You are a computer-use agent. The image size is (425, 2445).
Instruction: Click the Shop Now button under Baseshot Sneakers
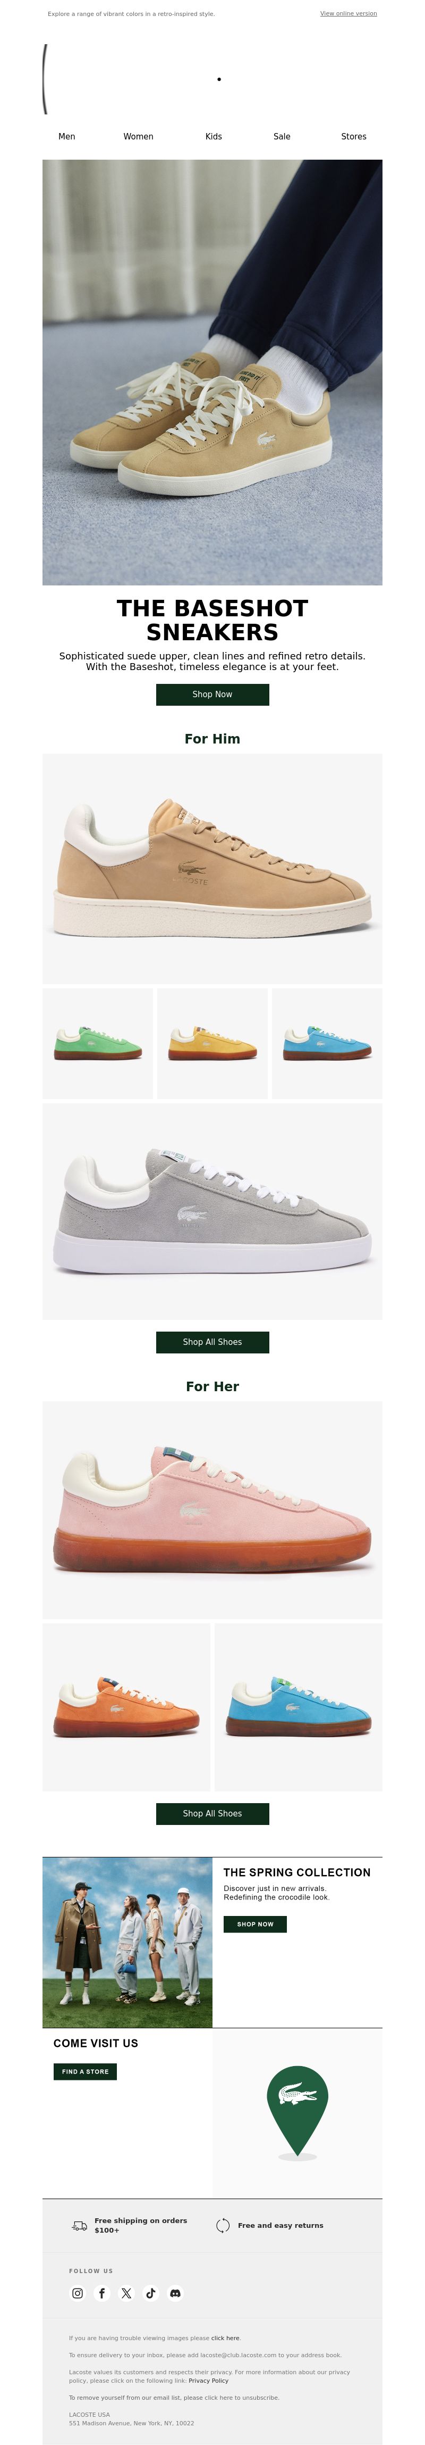click(x=212, y=695)
